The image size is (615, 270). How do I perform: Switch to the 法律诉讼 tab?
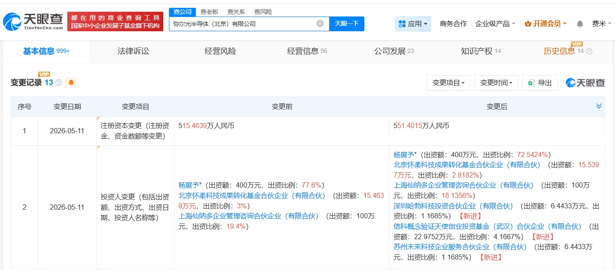[x=133, y=51]
